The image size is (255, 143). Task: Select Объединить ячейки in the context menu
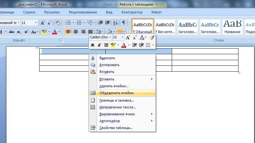click(x=122, y=93)
